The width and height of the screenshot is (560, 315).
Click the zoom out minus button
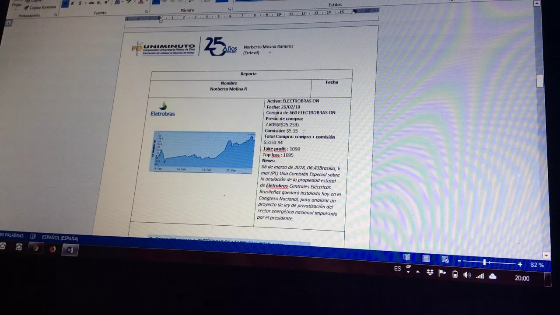pos(459,262)
